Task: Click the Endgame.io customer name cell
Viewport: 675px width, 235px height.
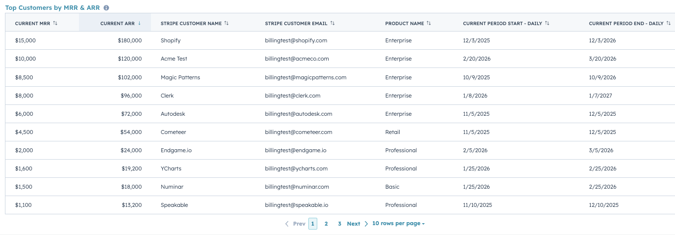Action: (176, 150)
